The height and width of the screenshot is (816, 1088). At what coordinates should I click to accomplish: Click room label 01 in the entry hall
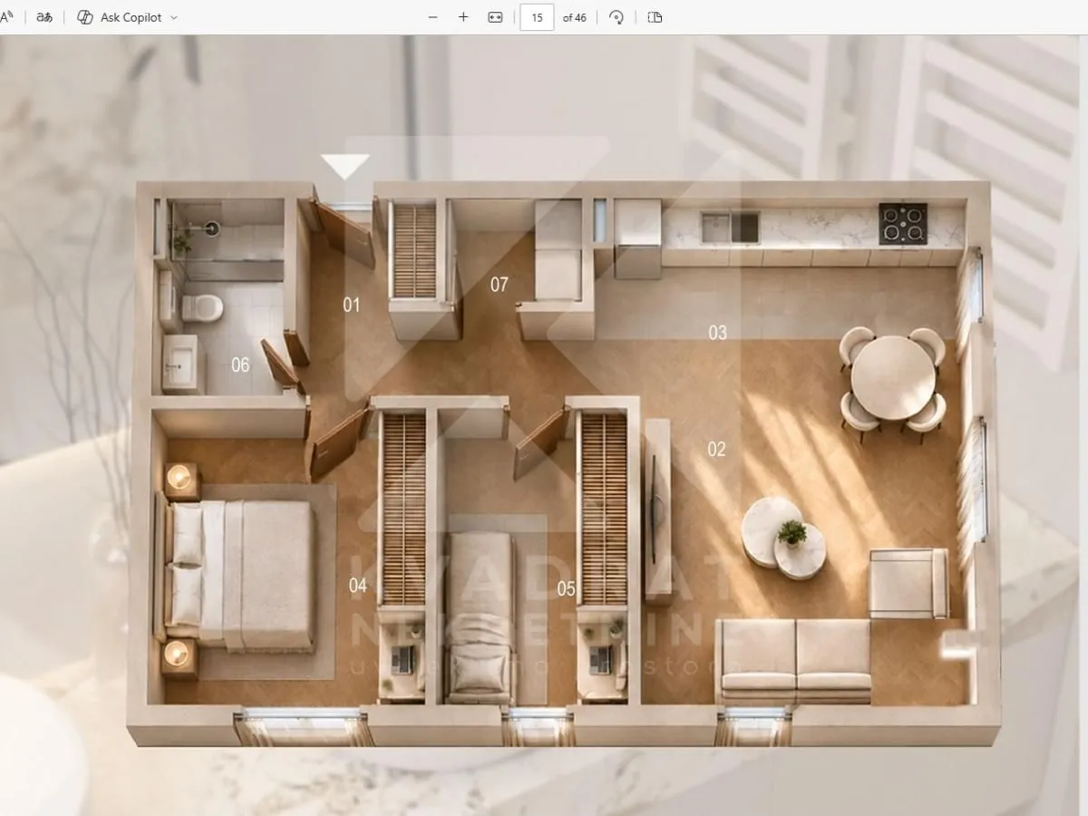(351, 305)
